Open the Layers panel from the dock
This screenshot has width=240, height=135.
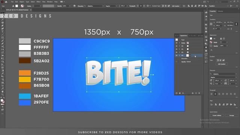pyautogui.click(x=206, y=51)
